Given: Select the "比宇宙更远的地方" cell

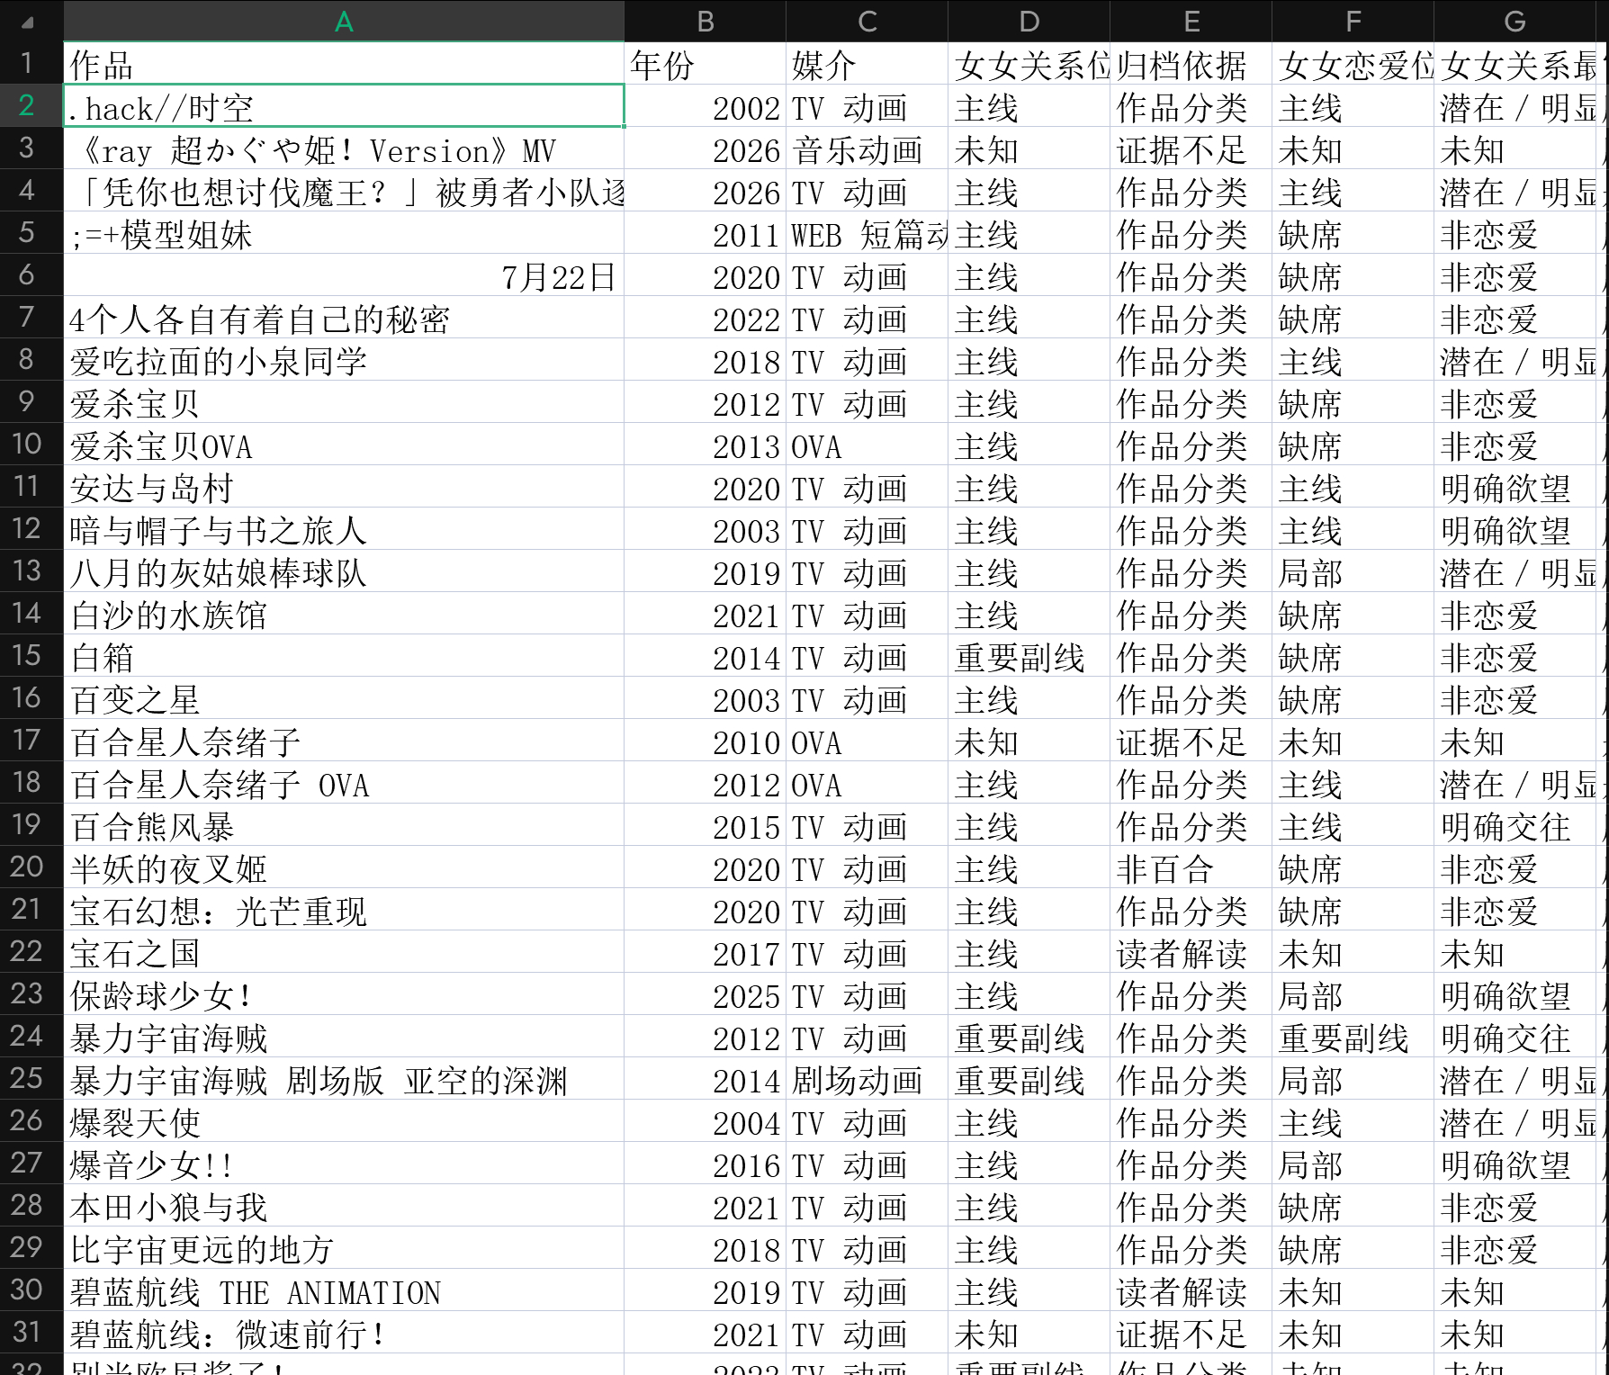Looking at the screenshot, I should [344, 1248].
